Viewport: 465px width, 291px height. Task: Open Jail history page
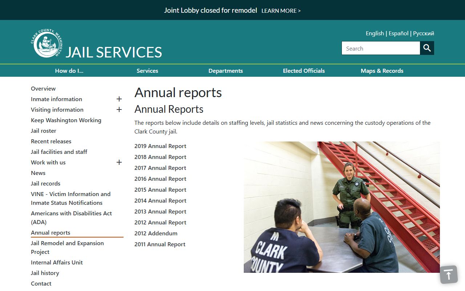pyautogui.click(x=45, y=273)
